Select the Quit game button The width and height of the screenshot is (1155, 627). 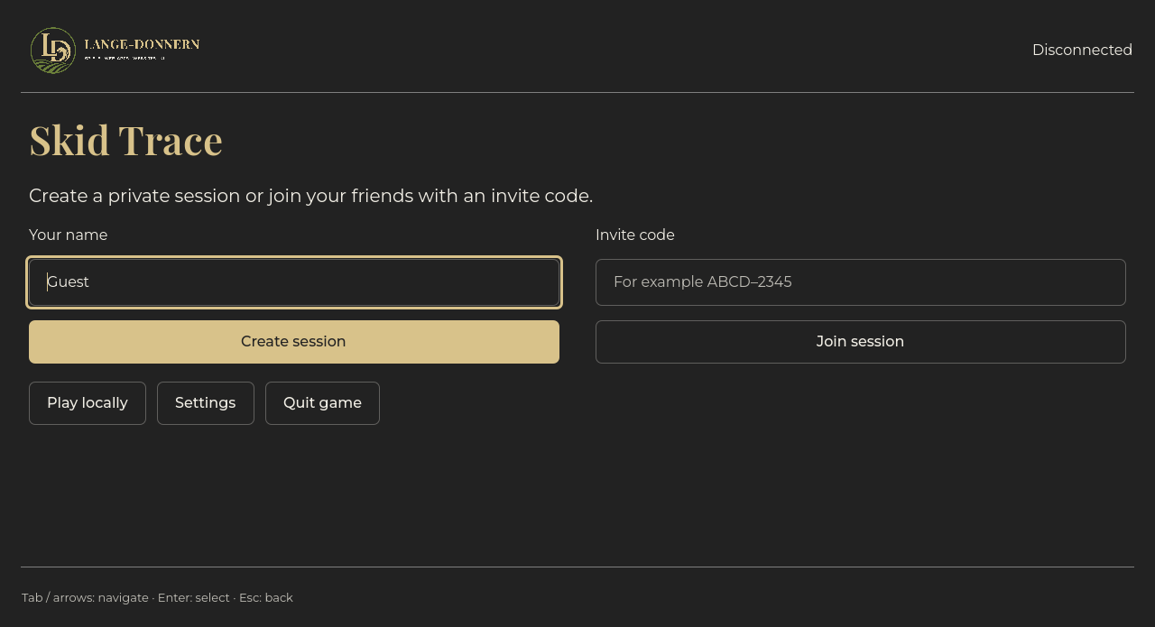click(322, 403)
